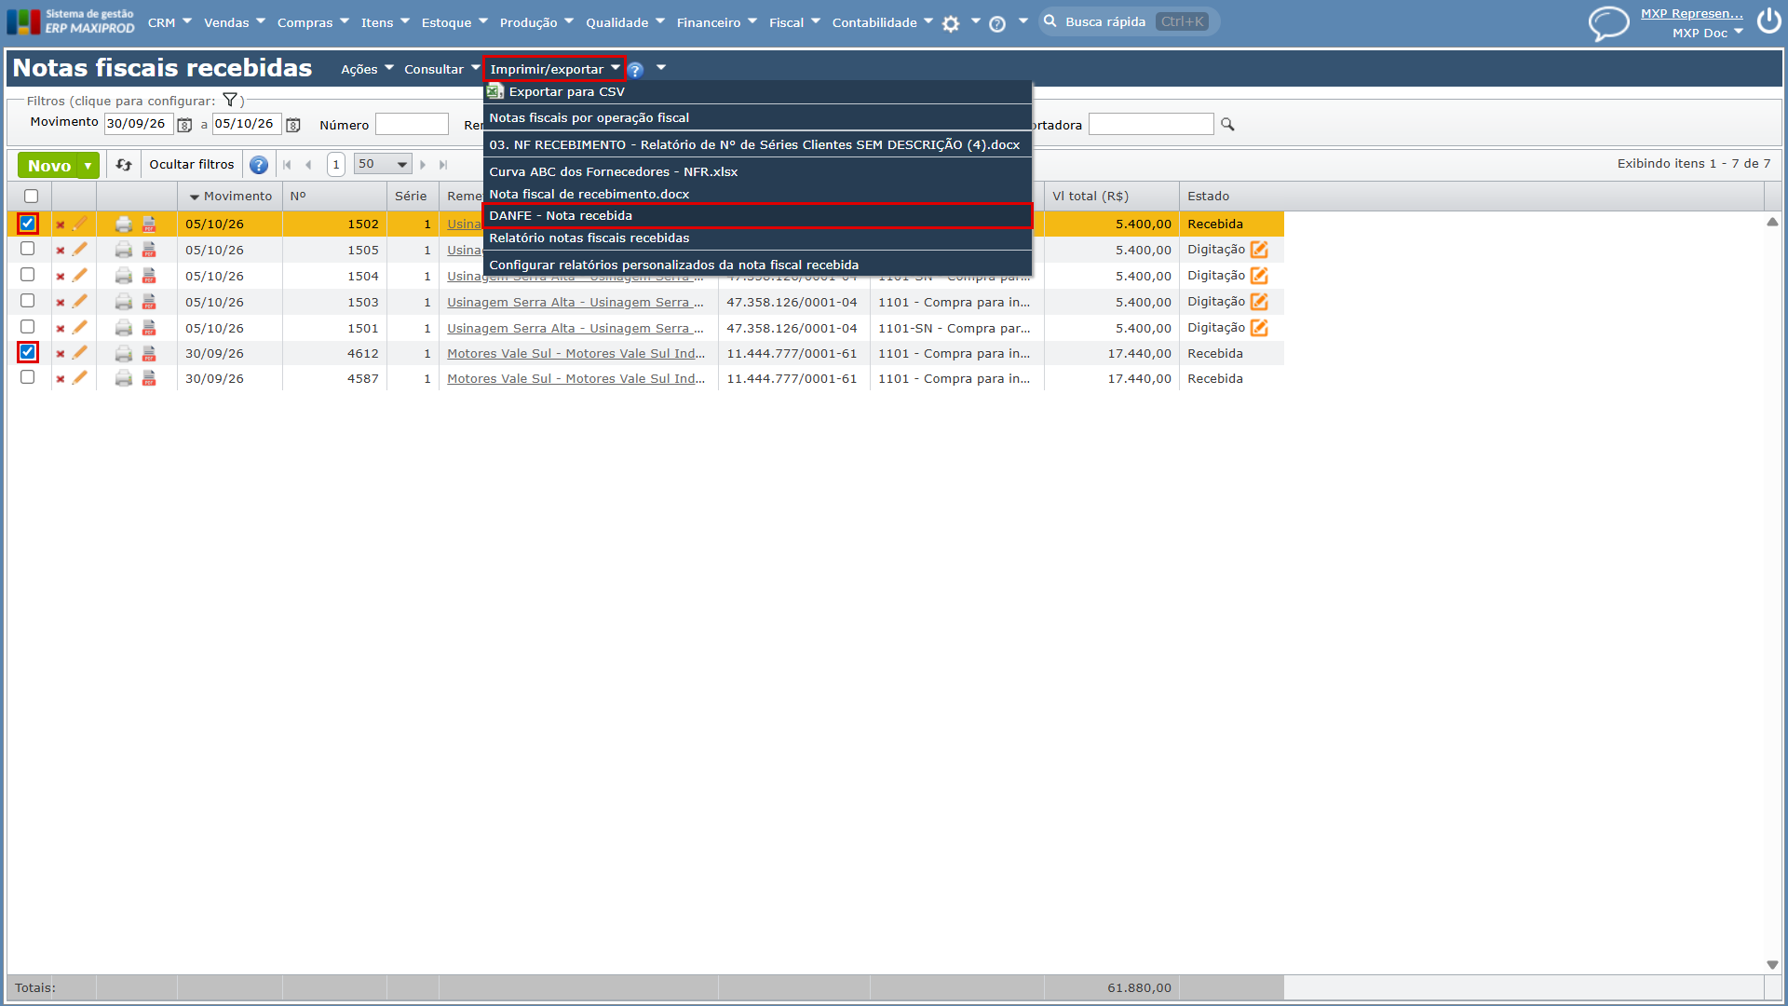Choose 'Exportar para CSV' from the menu

click(757, 92)
